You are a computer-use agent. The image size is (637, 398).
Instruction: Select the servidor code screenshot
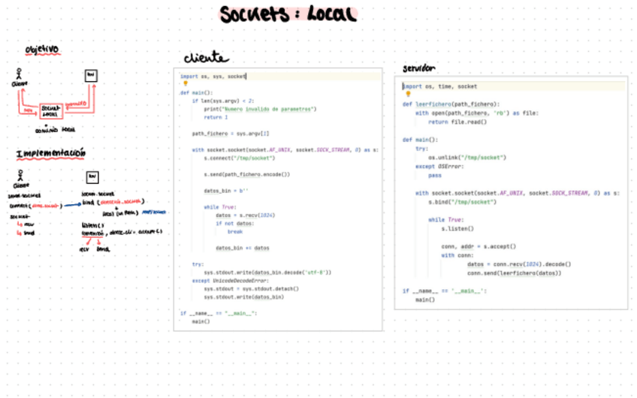(511, 191)
